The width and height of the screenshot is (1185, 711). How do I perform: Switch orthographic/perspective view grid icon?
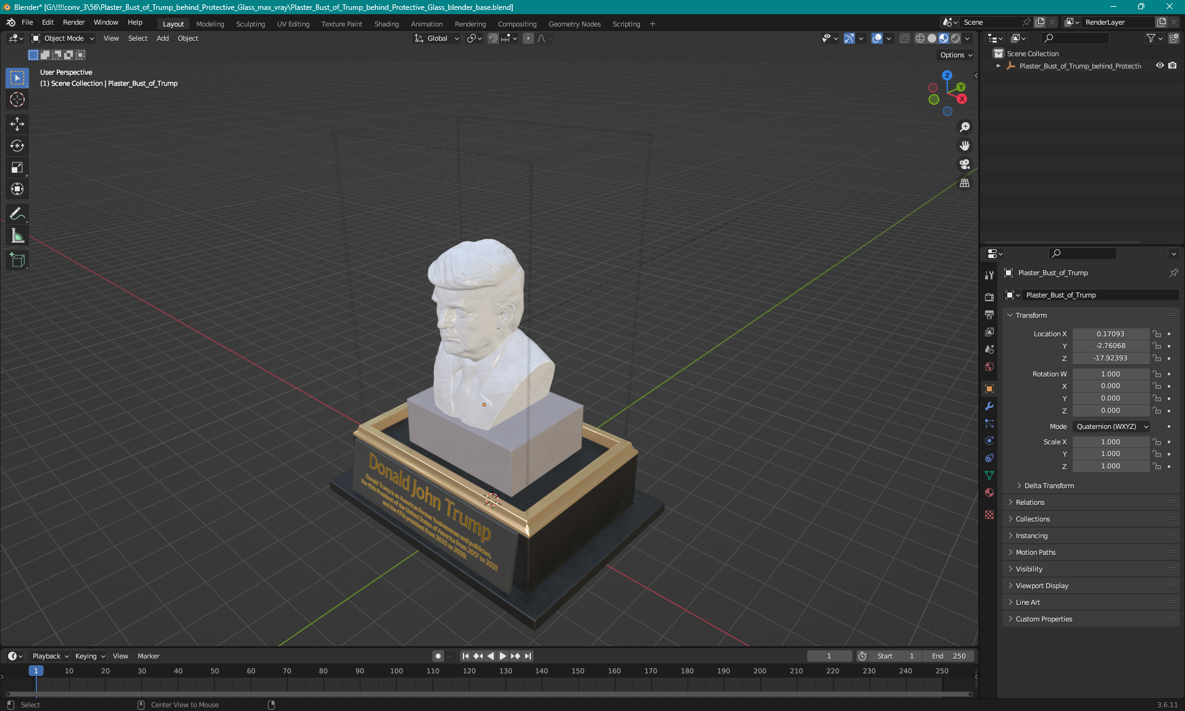click(x=965, y=183)
